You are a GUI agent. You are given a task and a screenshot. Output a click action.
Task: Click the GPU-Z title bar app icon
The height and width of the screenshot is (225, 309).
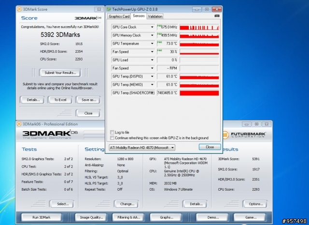[x=109, y=9]
